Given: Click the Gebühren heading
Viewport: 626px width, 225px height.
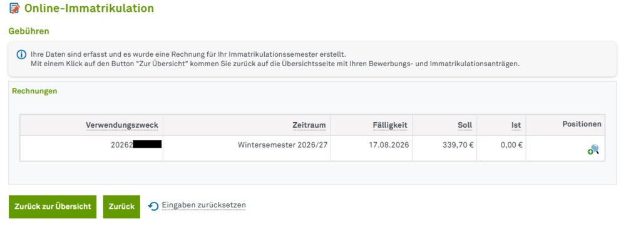Looking at the screenshot, I should (29, 31).
